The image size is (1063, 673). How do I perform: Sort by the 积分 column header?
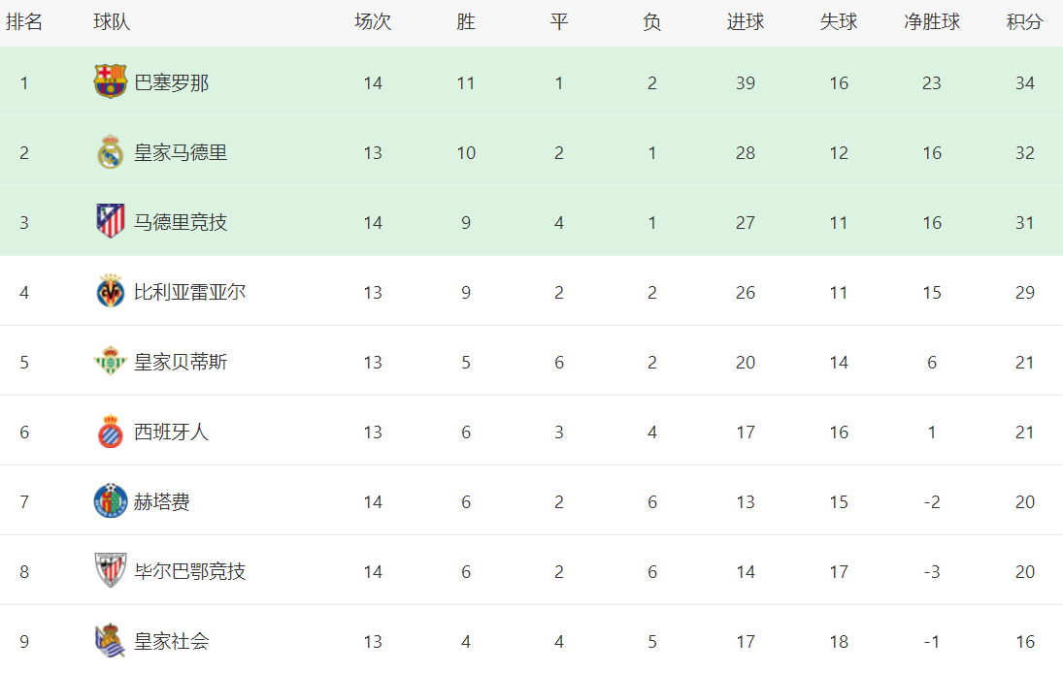(x=1025, y=22)
